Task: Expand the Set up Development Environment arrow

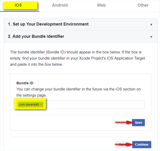Action: pos(151,25)
